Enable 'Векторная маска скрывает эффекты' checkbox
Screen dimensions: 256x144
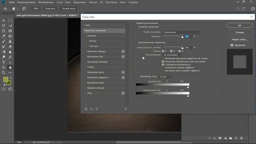[163, 71]
